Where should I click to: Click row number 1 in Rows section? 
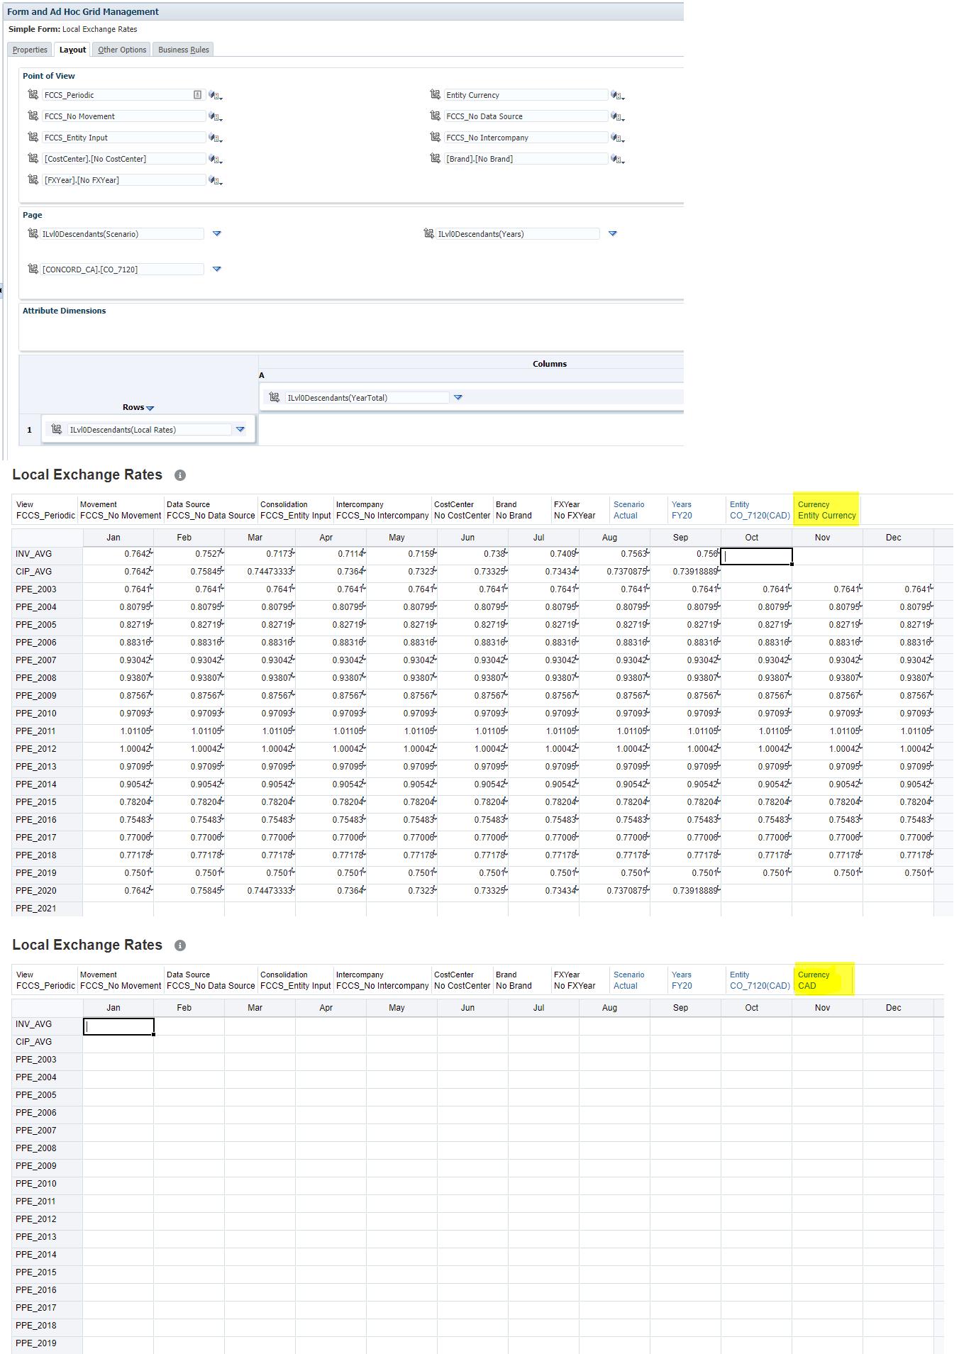(x=30, y=430)
